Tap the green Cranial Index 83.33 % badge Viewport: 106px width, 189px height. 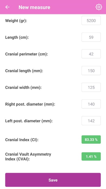click(x=91, y=140)
